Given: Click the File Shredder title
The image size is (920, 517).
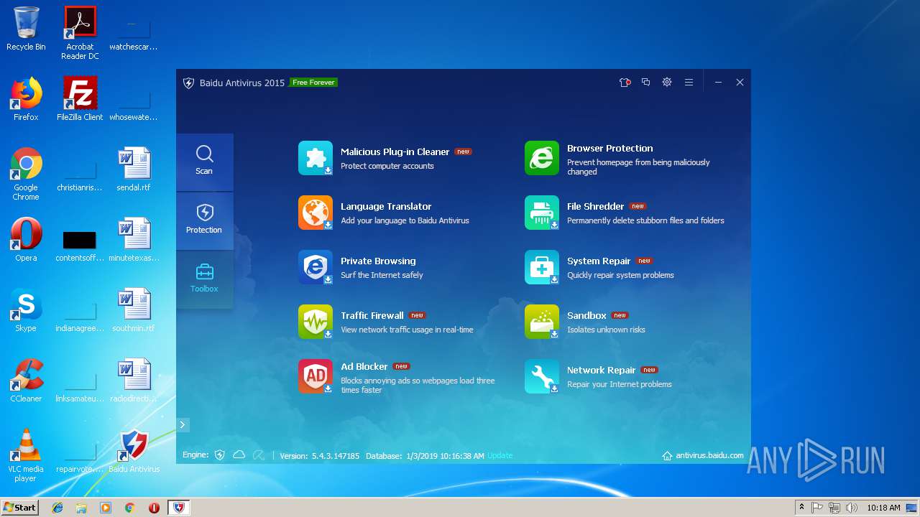Looking at the screenshot, I should (595, 206).
